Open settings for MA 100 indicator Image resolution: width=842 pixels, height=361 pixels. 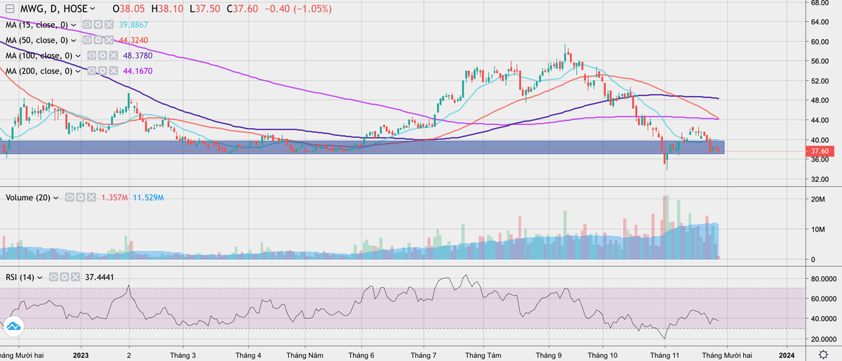pos(103,55)
